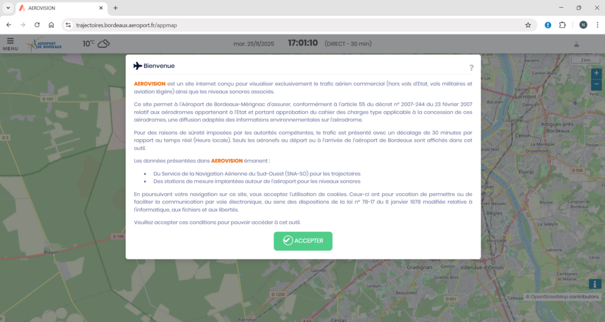Open Chrome three-dot menu
The image size is (605, 322).
596,25
